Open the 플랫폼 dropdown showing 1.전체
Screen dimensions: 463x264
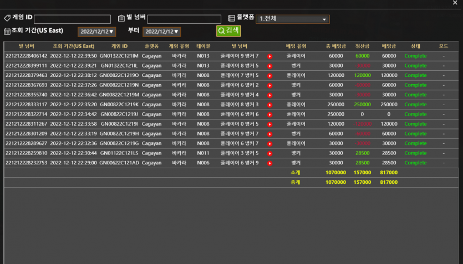pyautogui.click(x=293, y=19)
